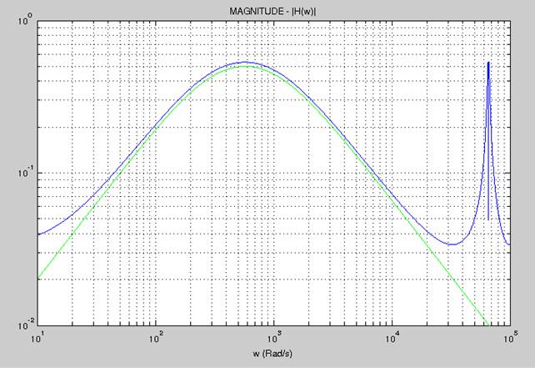535x368 pixels.
Task: Click the y-axis tick label 10^-2
Action: [x=26, y=324]
